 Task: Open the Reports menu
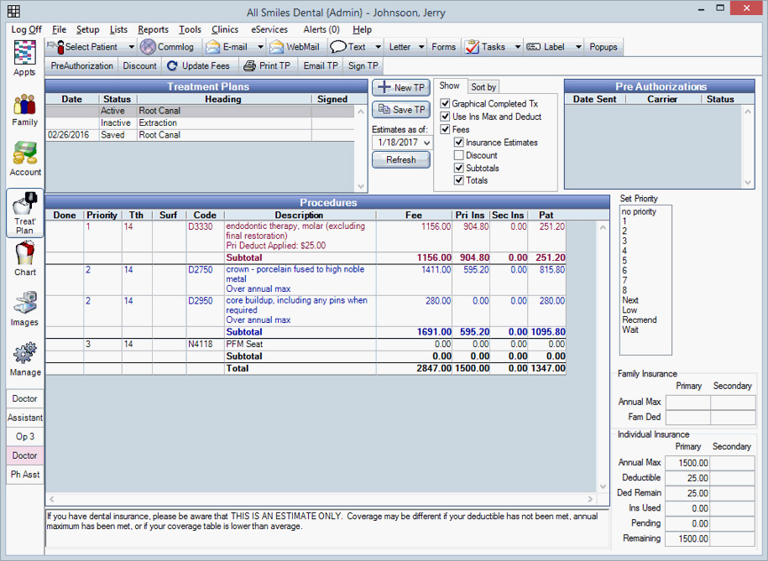[153, 29]
